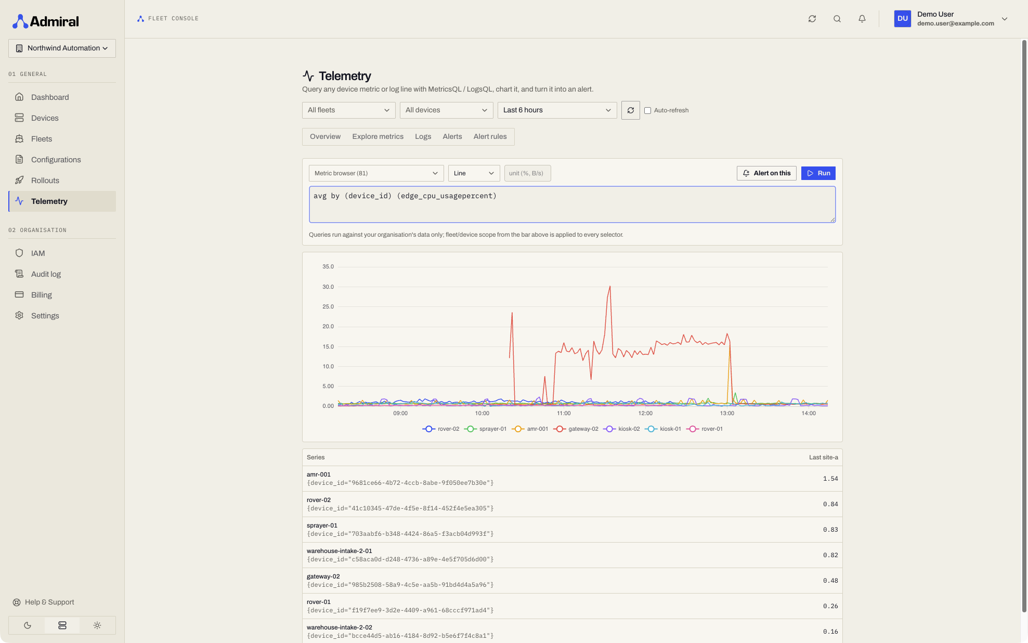
Task: Click Alert on this button
Action: coord(766,173)
